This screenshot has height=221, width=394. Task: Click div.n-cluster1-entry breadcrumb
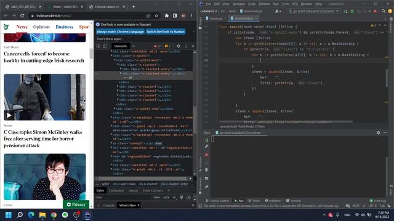click(174, 184)
